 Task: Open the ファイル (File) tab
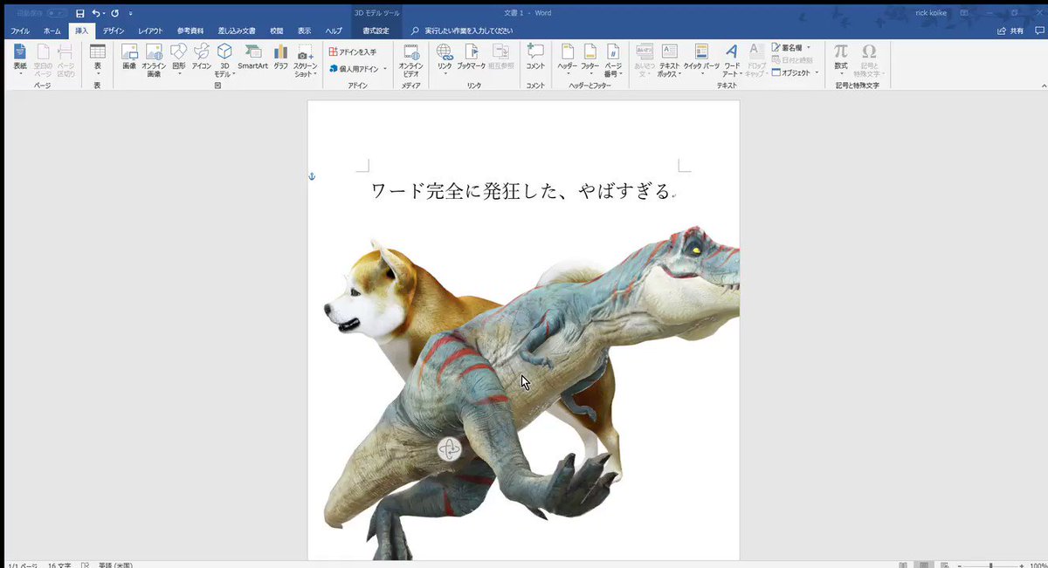19,31
